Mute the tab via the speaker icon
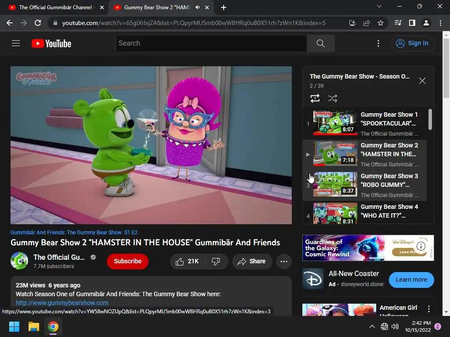450x337 pixels. (197, 7)
